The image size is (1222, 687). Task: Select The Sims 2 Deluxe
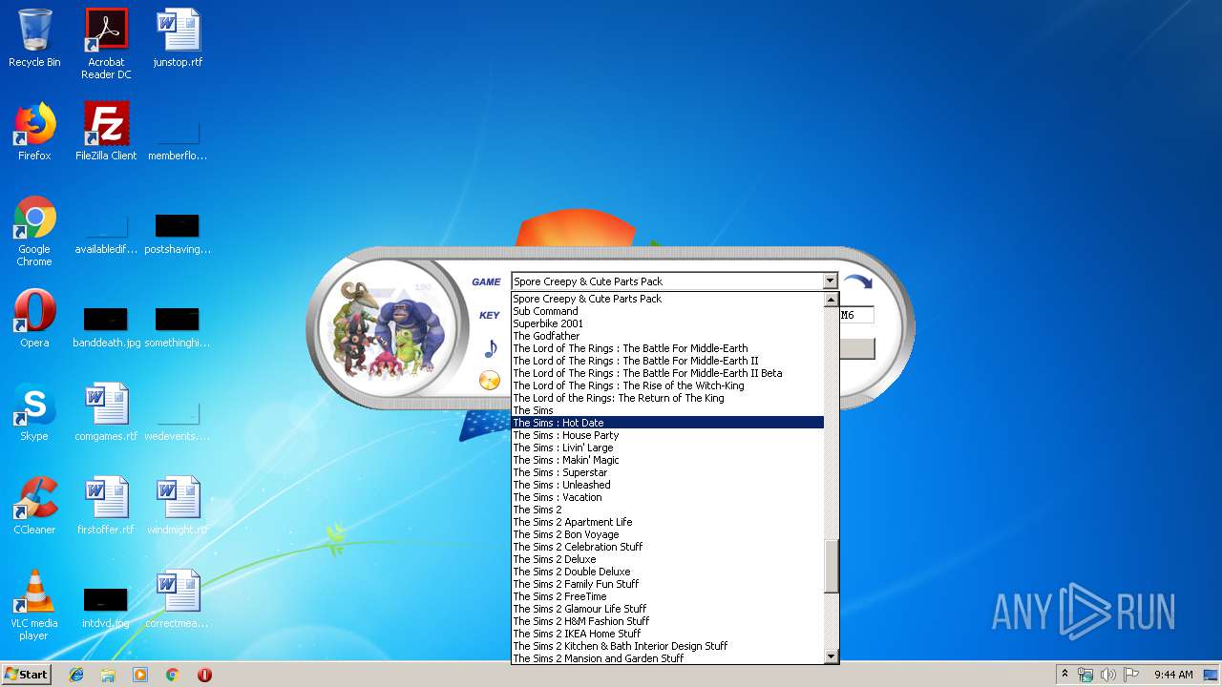pos(667,559)
